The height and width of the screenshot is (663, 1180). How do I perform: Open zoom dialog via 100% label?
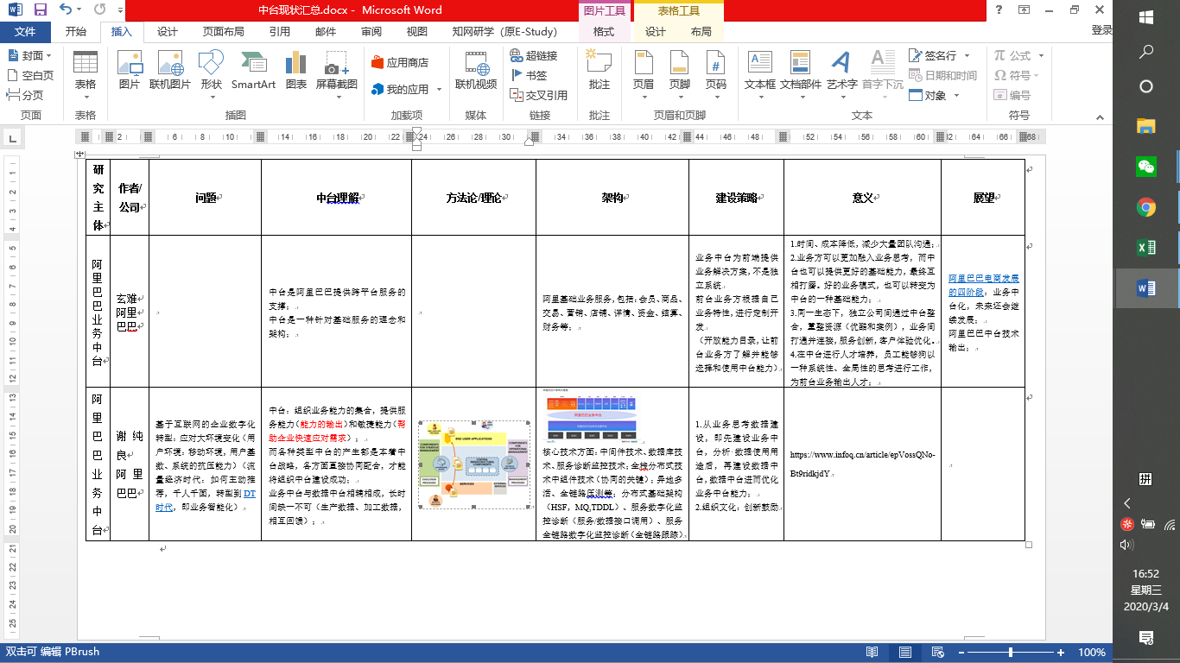1092,653
